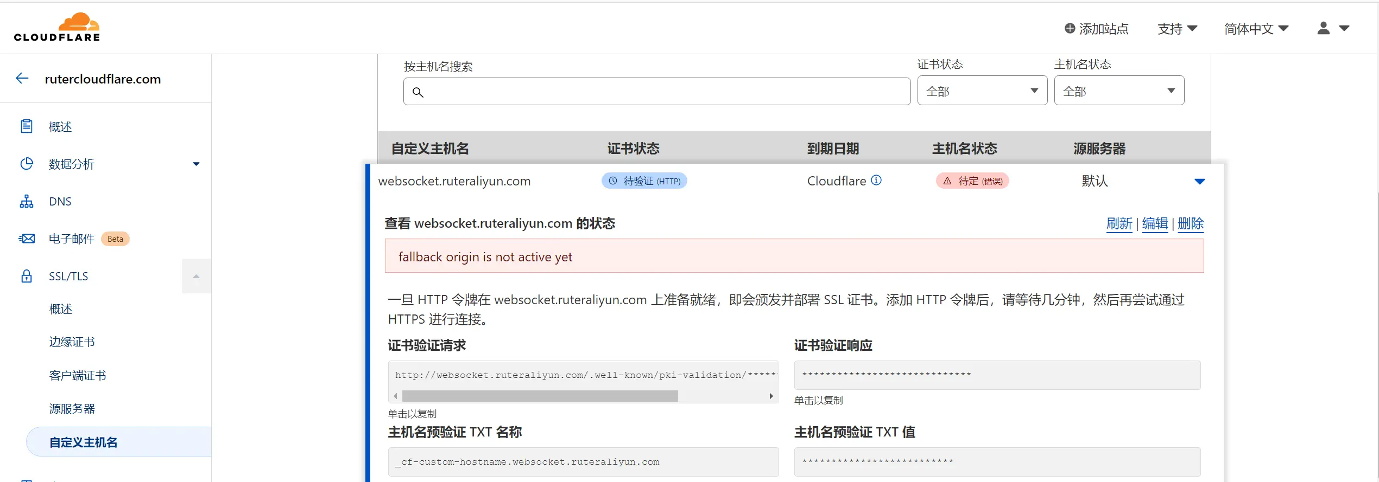This screenshot has width=1379, height=482.
Task: Click the 电子邮件 envelope icon
Action: pos(27,239)
